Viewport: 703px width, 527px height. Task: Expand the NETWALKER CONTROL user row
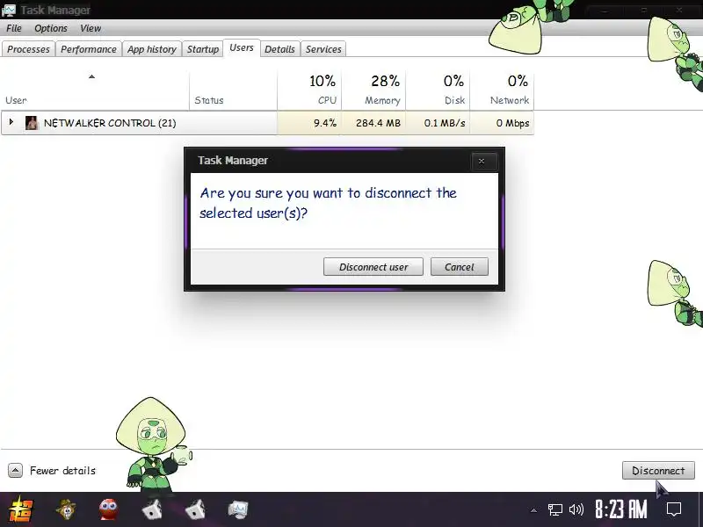point(11,122)
